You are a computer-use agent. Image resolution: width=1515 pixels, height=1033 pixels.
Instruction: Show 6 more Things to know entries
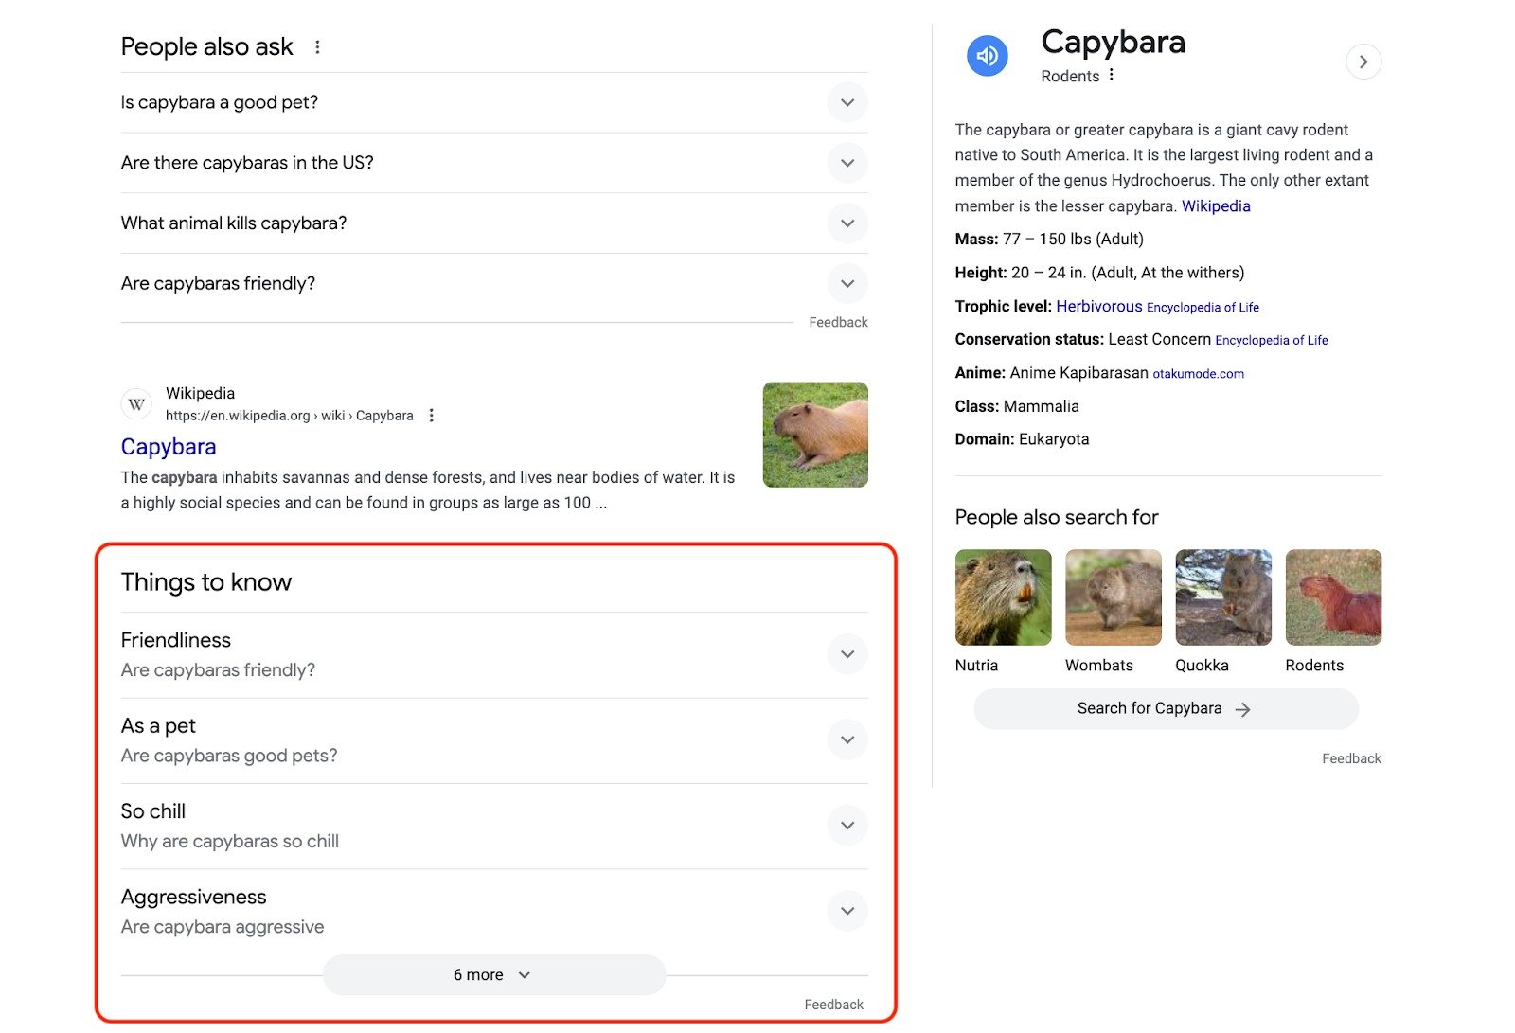click(490, 973)
